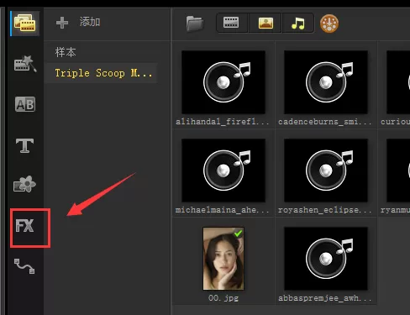Toggle the show photos filter
The height and width of the screenshot is (315, 410).
[265, 23]
